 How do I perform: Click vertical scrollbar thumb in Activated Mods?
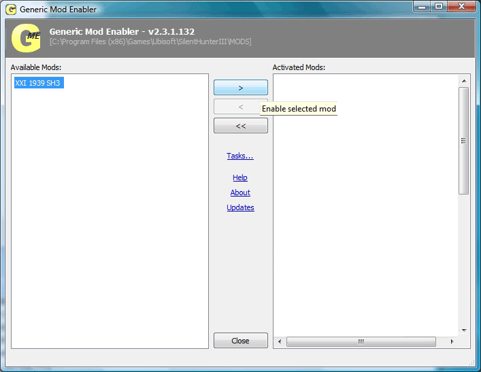tap(464, 141)
